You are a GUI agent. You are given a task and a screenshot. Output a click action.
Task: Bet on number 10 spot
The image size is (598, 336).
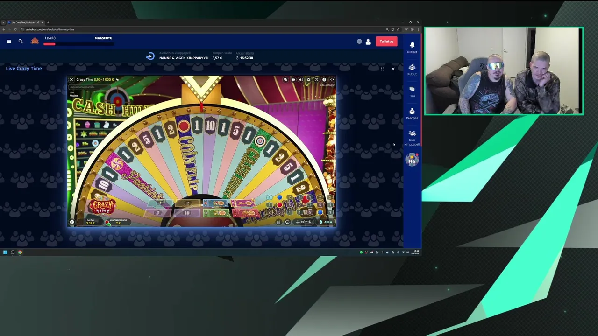click(187, 213)
